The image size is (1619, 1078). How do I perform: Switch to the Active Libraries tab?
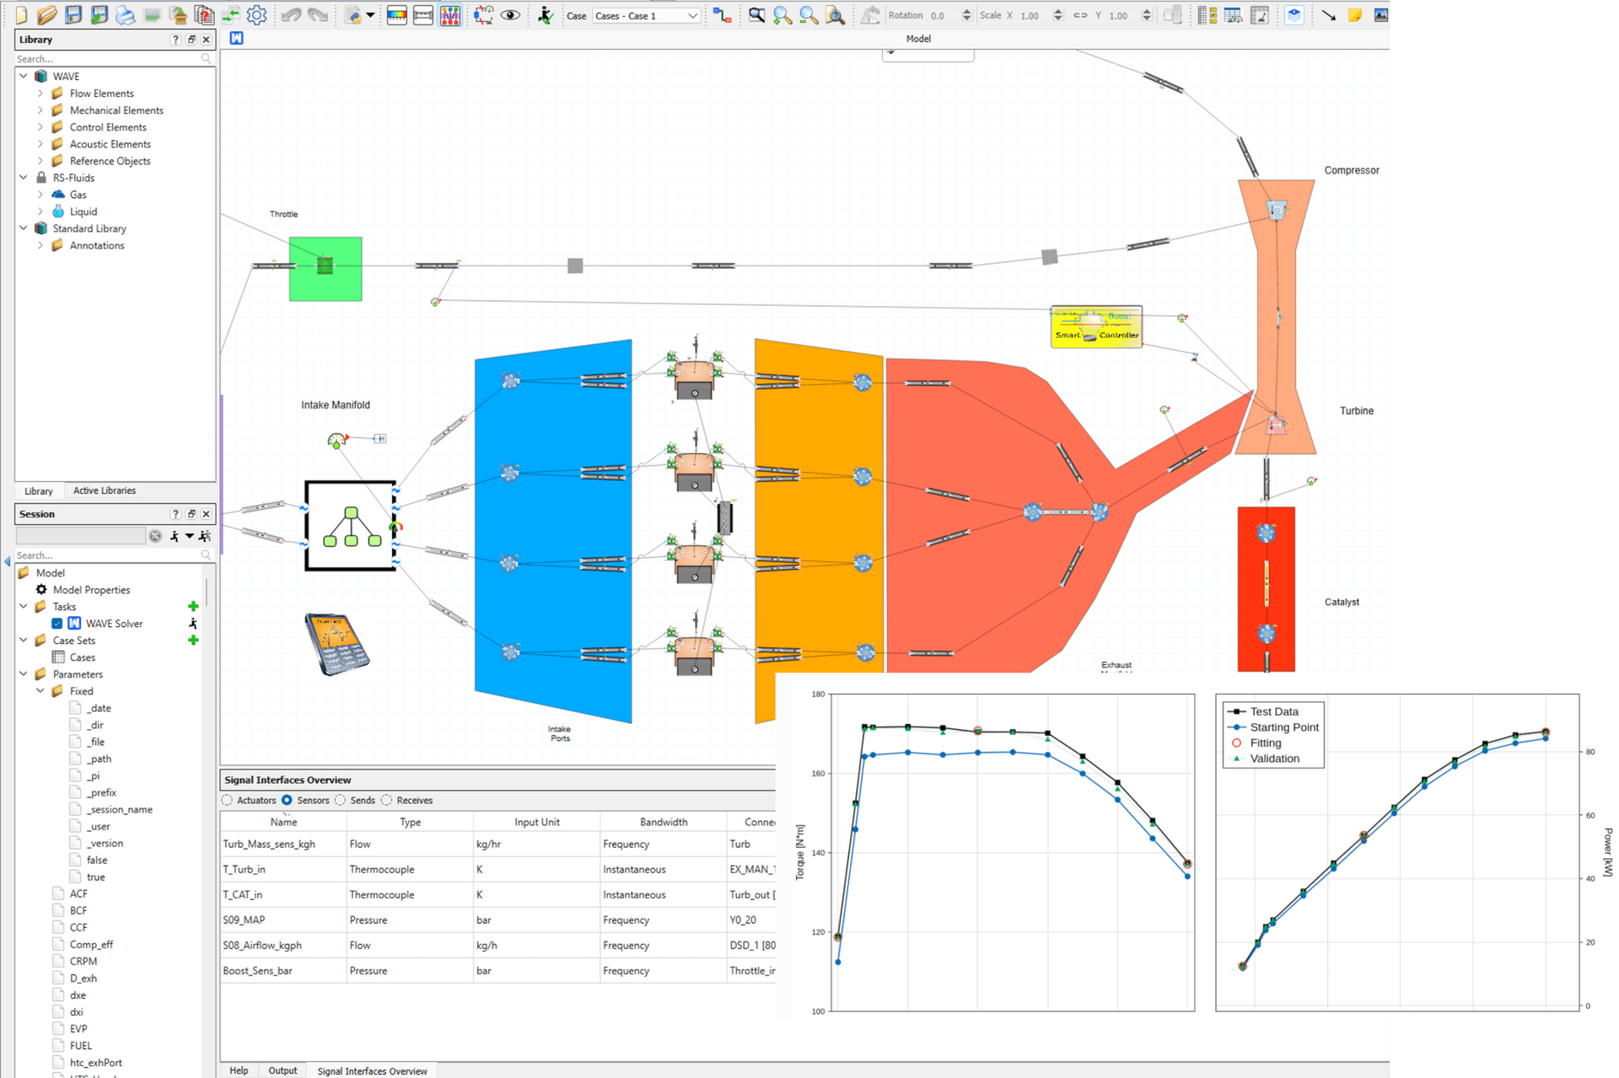104,491
